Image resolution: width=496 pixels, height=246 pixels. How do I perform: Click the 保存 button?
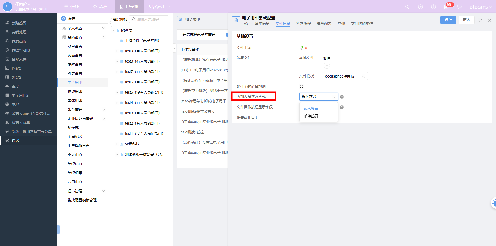[448, 20]
